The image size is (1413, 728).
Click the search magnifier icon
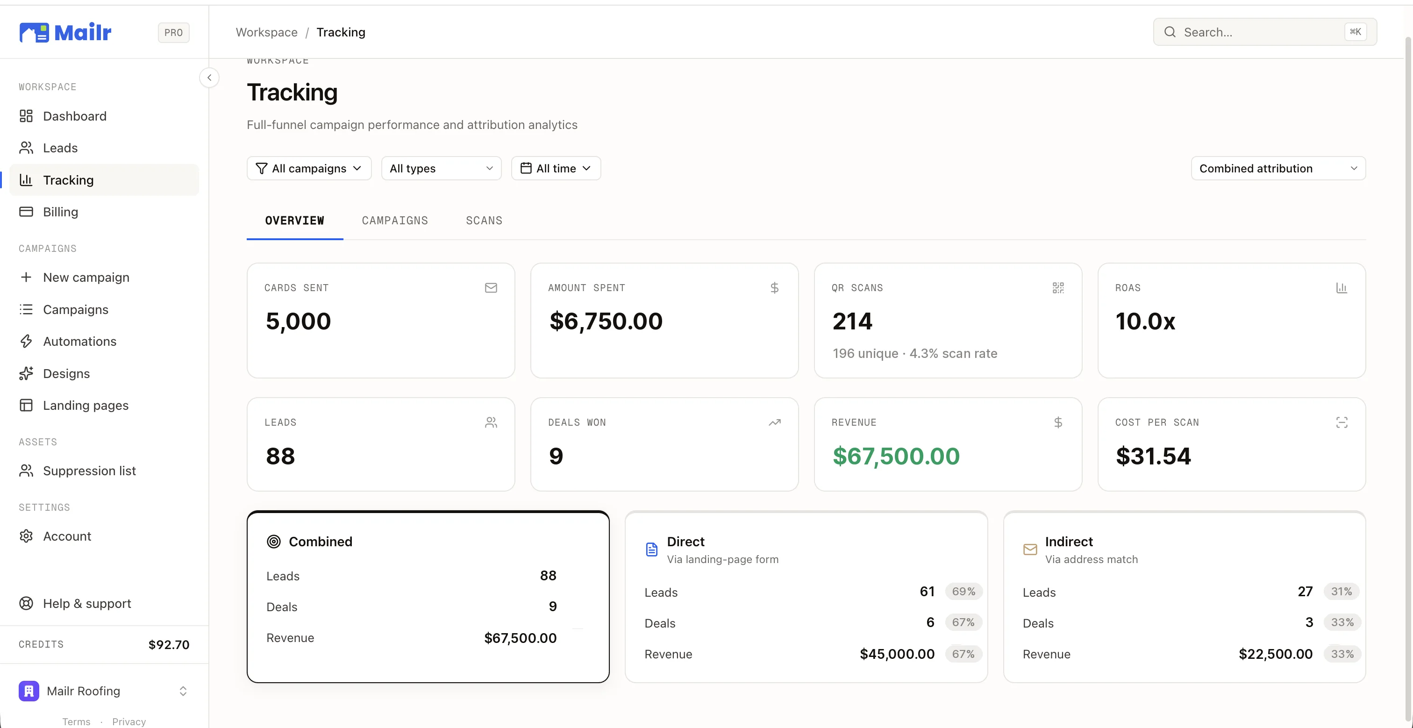1170,32
